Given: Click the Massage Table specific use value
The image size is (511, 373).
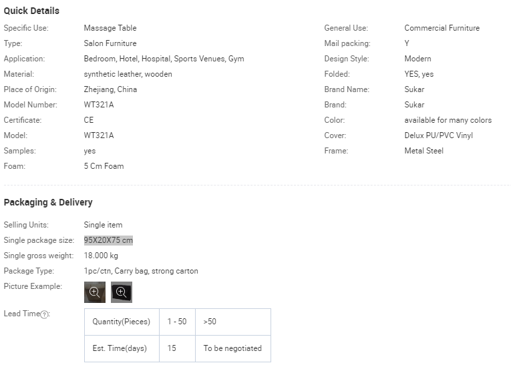Looking at the screenshot, I should (x=110, y=28).
